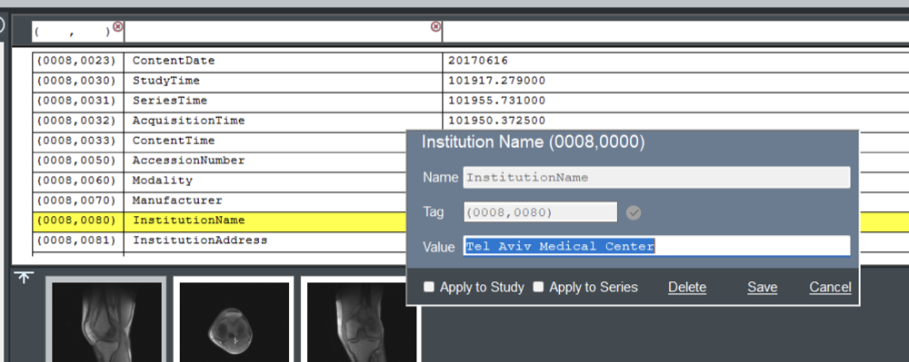
Task: Enable Apply to Series checkbox
Action: (x=538, y=287)
